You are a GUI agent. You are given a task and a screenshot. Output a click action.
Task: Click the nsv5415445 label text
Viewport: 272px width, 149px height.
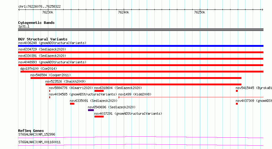pos(254,88)
